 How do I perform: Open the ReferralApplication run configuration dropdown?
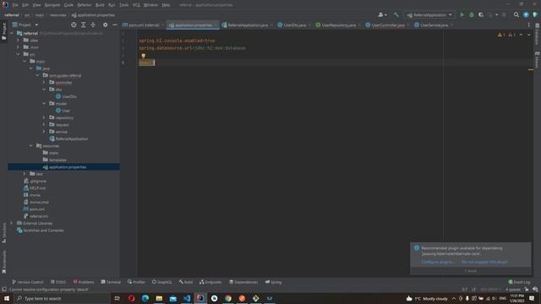(429, 15)
